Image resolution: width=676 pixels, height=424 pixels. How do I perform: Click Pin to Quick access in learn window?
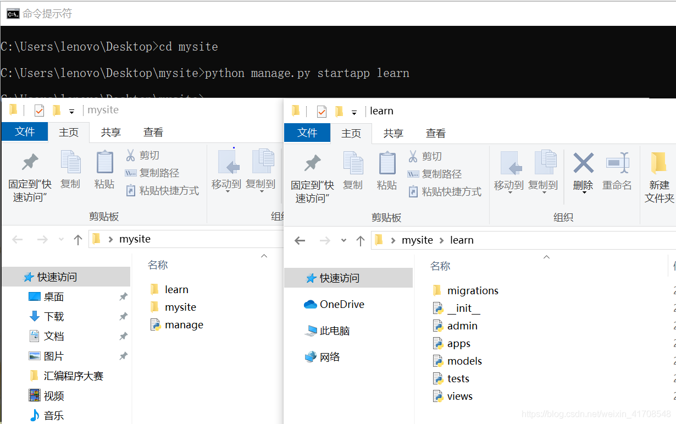(x=312, y=177)
